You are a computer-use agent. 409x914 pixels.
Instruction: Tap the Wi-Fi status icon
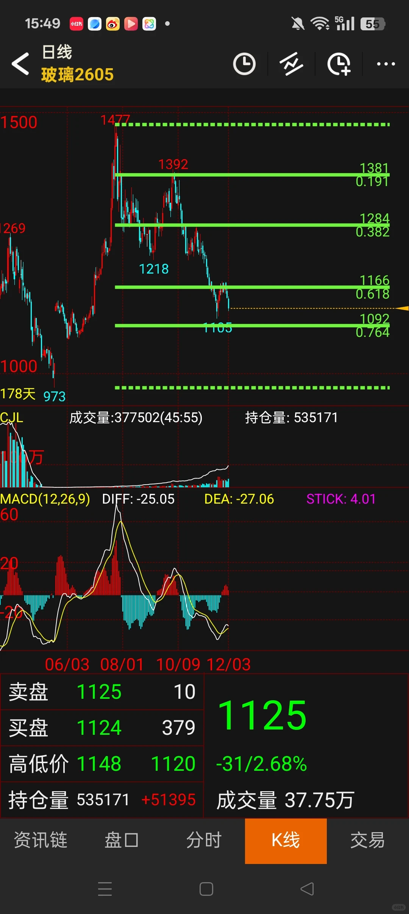click(x=320, y=24)
